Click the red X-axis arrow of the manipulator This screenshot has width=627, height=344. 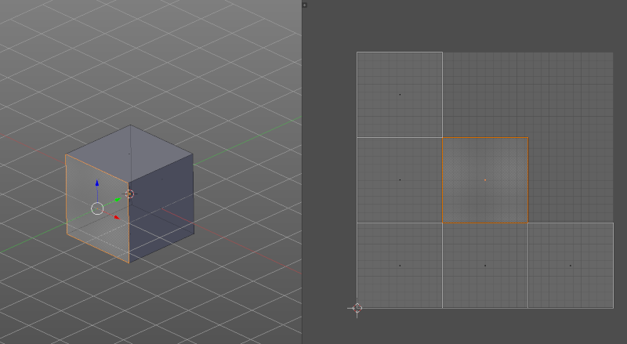[116, 217]
